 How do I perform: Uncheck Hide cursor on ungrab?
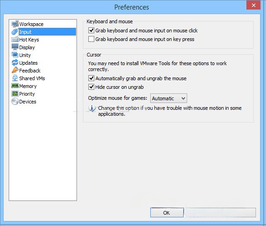point(91,87)
